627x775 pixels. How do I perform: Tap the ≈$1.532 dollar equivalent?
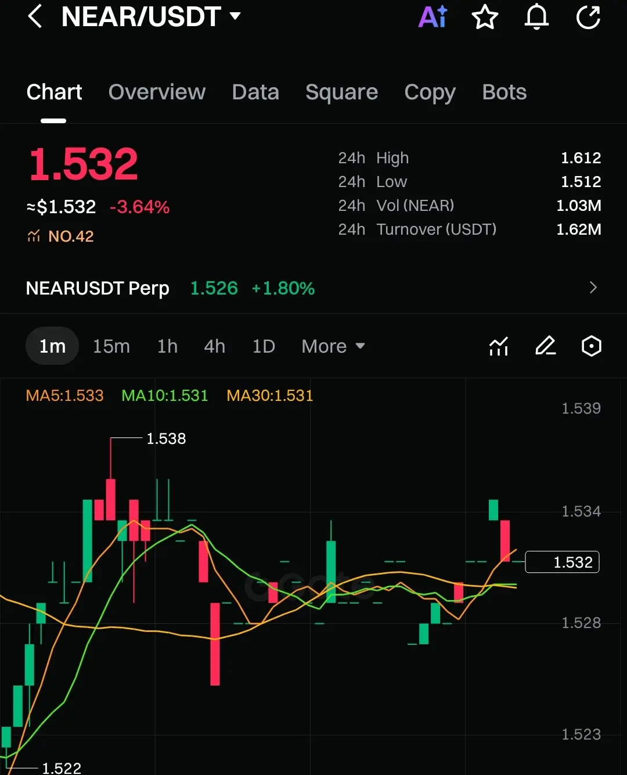pyautogui.click(x=61, y=207)
